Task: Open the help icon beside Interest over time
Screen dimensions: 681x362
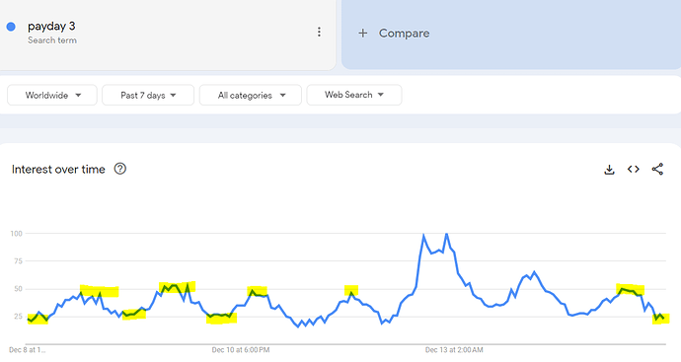Action: [x=119, y=169]
